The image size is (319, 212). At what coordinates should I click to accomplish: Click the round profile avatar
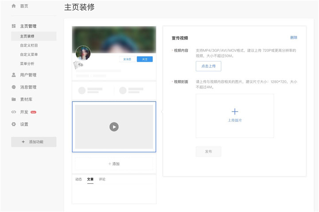[83, 53]
